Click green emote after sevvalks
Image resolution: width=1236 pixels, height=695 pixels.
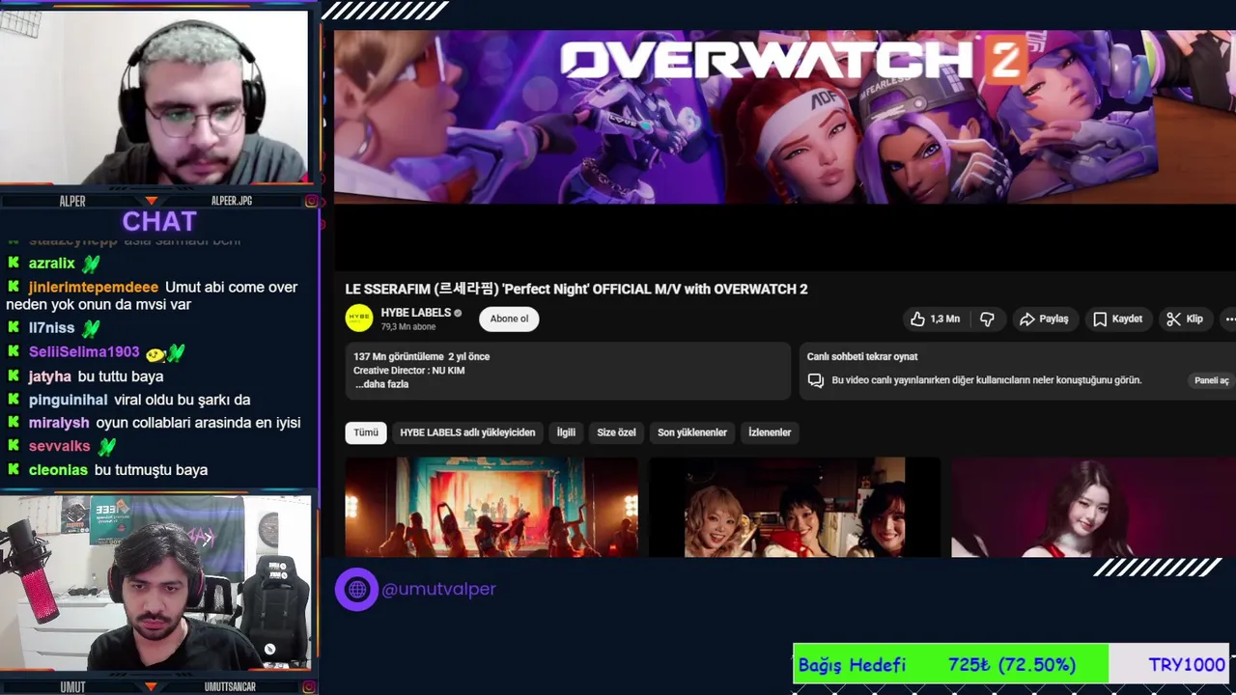106,446
